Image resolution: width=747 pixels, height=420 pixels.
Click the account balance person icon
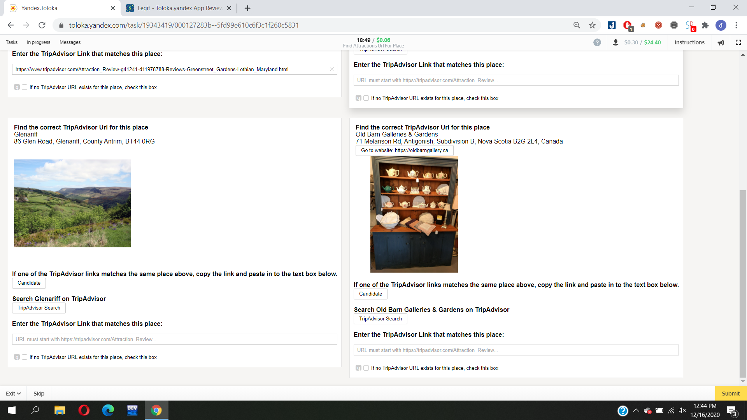tap(615, 42)
